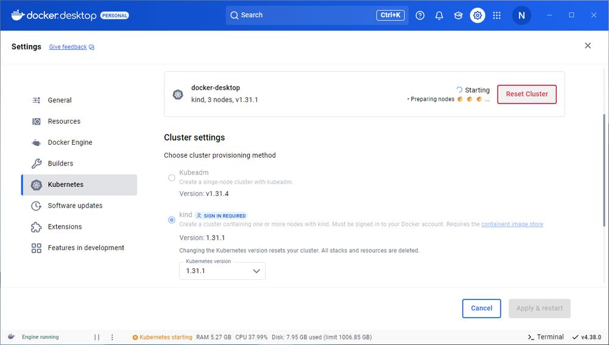
Task: Click the Cancel button
Action: [482, 308]
